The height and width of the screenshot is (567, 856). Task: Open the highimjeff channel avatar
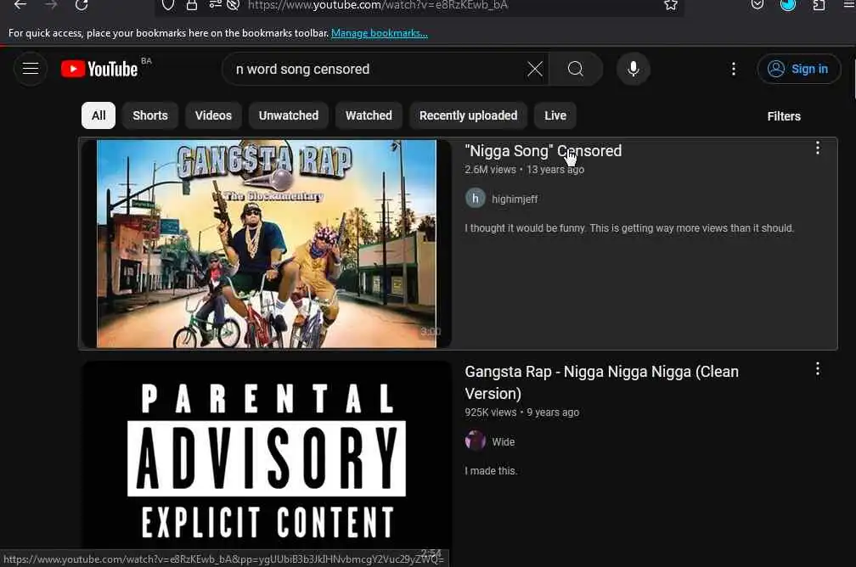coord(475,198)
